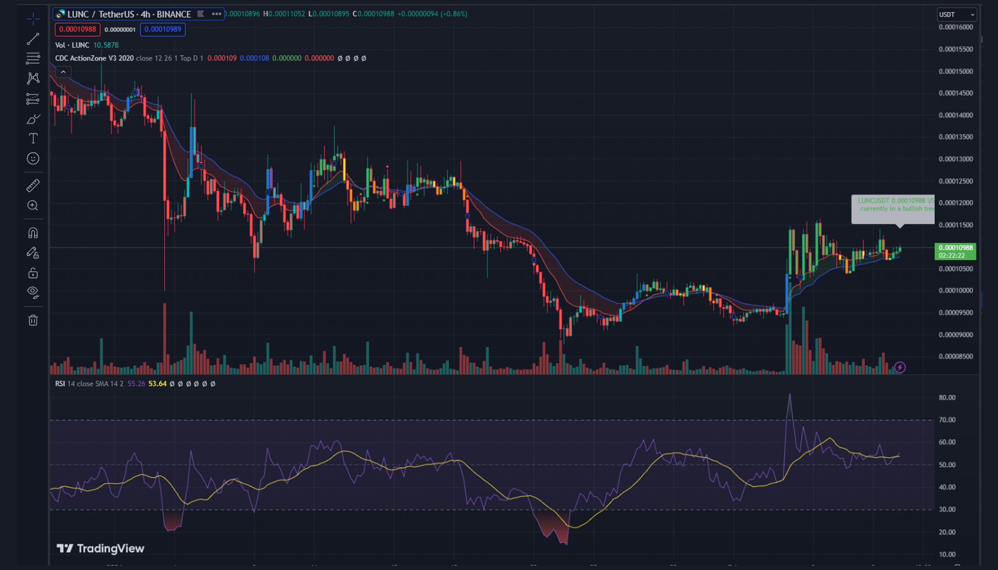Click the 0.00016000 price axis label
The height and width of the screenshot is (570, 998).
coord(956,27)
